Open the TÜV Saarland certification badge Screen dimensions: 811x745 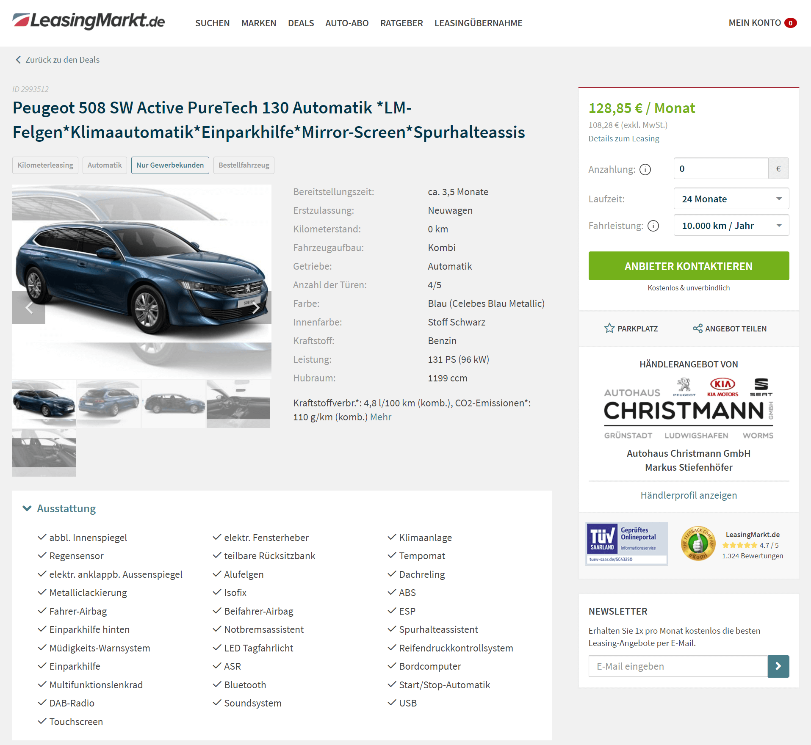pos(627,544)
